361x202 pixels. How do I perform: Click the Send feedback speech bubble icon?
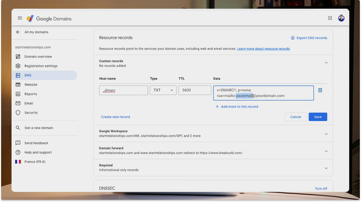[18, 143]
